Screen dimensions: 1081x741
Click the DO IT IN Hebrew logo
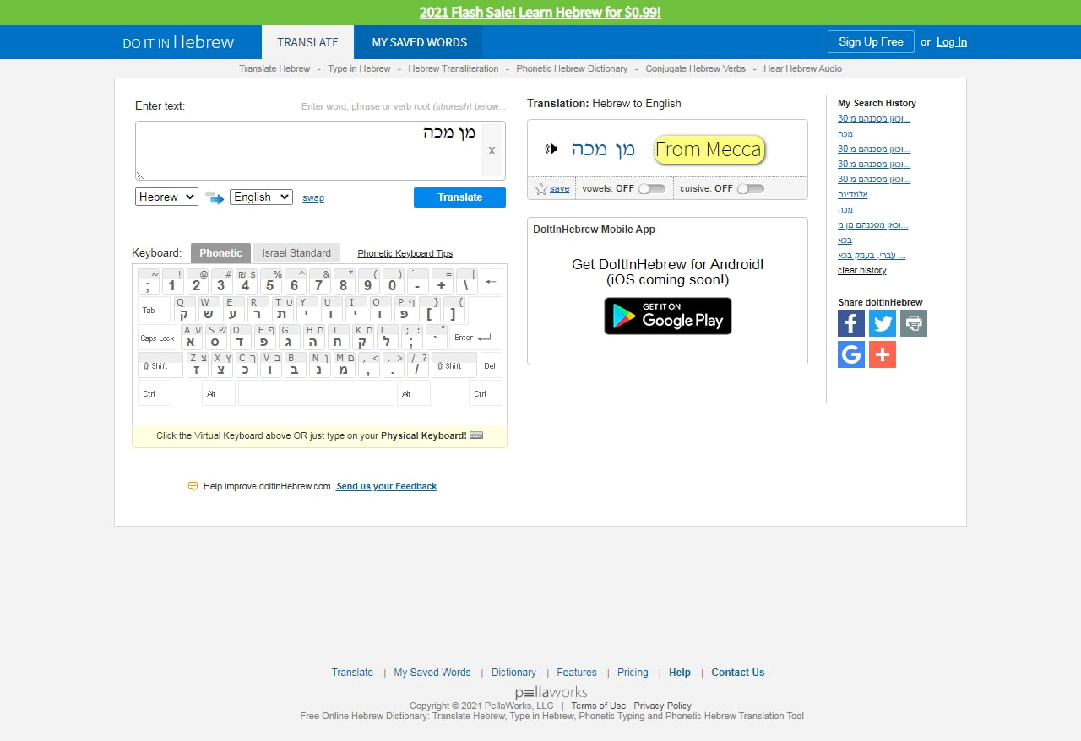click(x=178, y=42)
